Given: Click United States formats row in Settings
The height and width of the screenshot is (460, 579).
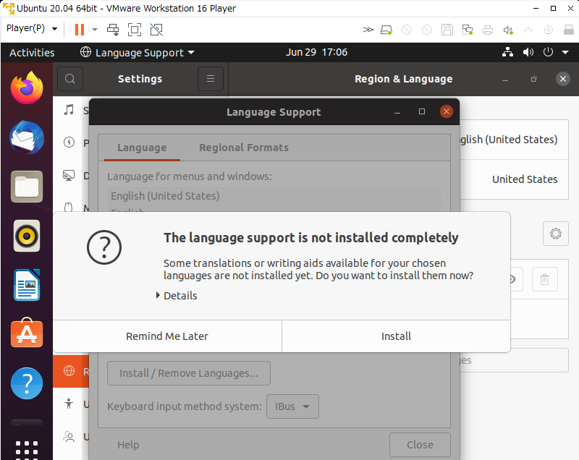Looking at the screenshot, I should pos(514,179).
